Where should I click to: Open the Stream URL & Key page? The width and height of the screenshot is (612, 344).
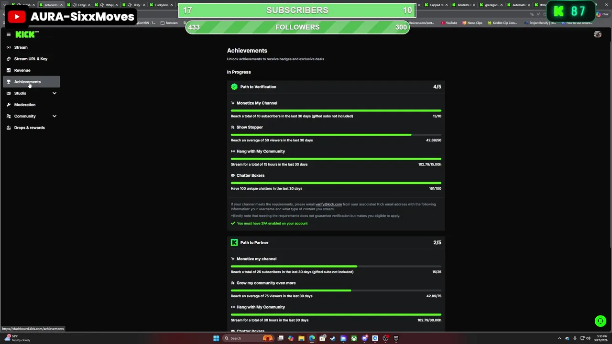tap(32, 59)
